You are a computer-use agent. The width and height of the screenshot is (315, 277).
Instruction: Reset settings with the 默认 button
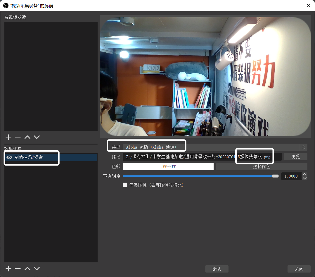[217, 269]
